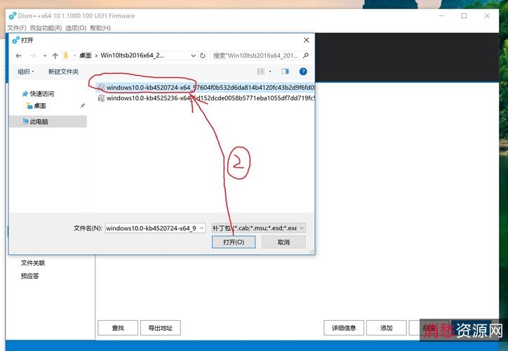Expand the address bar path history
The height and width of the screenshot is (351, 508).
[x=194, y=55]
